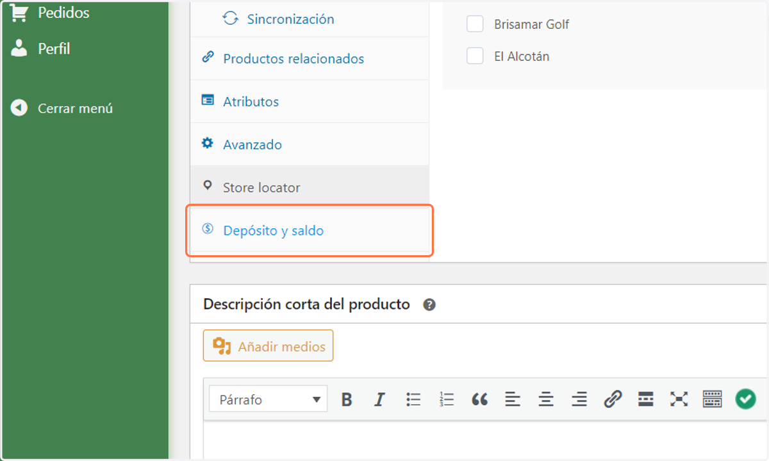Click the Brisamar Golf label text
Viewport: 769px width, 461px height.
(531, 24)
